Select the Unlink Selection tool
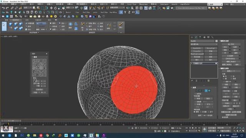The width and height of the screenshot is (246, 138). tap(16, 8)
